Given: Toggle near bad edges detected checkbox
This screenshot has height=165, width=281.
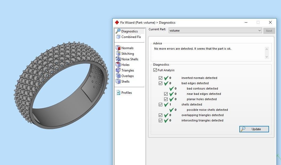Looking at the screenshot, I should tap(166, 94).
